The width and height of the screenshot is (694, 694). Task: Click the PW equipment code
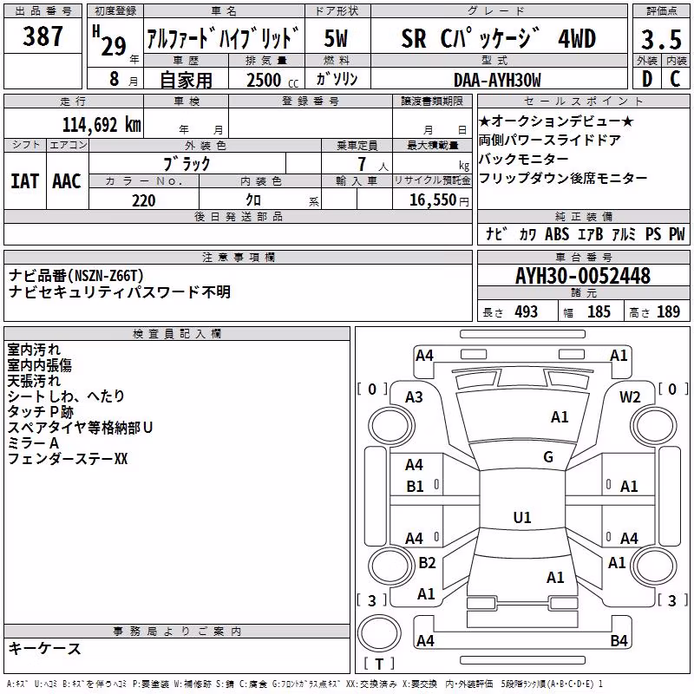(x=677, y=233)
